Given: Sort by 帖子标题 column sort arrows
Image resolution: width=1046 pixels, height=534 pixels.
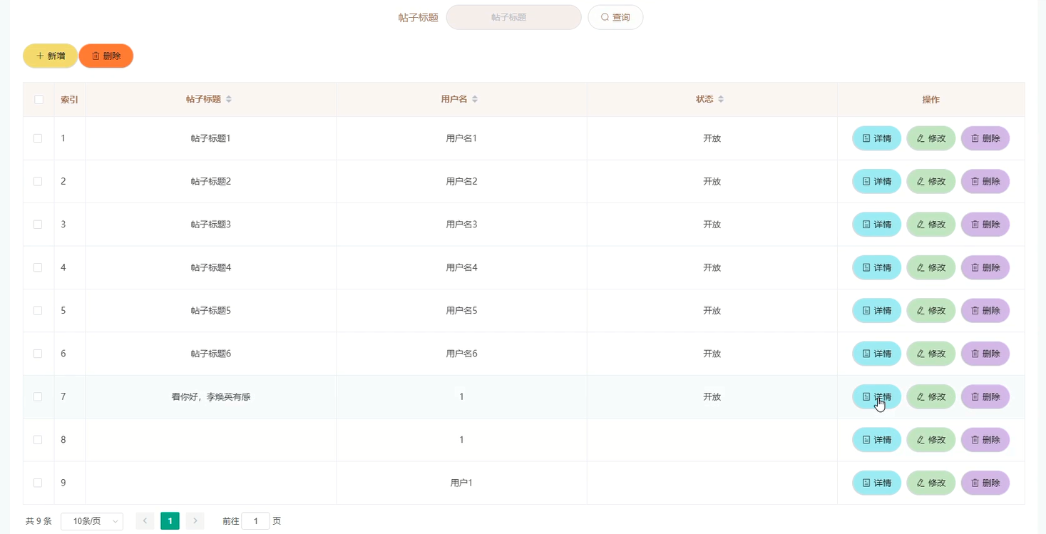Looking at the screenshot, I should pyautogui.click(x=229, y=99).
